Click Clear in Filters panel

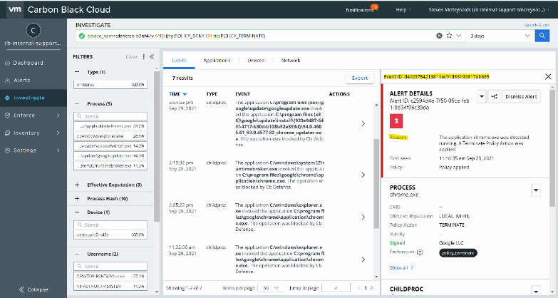[x=131, y=57]
